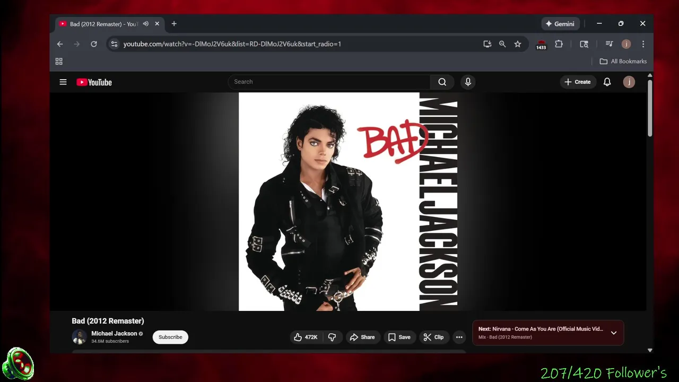Screen dimensions: 679x382
Task: Save the video to a playlist
Action: point(399,337)
